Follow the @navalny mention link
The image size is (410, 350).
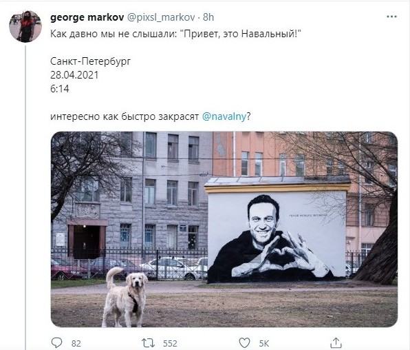(224, 116)
